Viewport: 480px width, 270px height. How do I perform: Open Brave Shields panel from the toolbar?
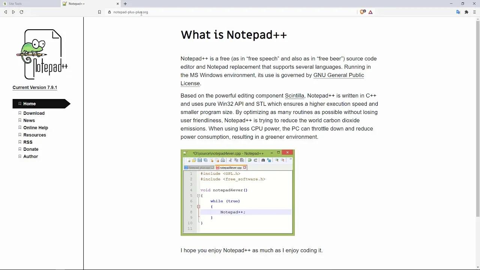[x=362, y=12]
